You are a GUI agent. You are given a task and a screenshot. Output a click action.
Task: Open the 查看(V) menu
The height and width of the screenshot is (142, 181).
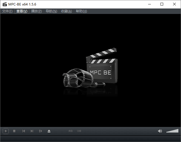coord(22,11)
